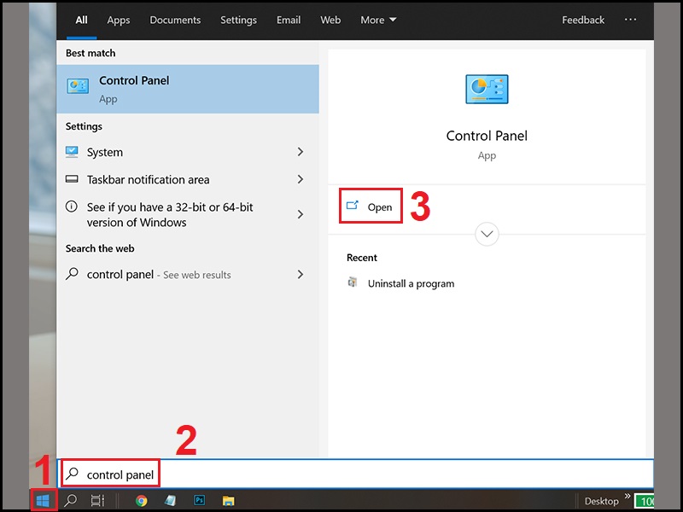Open the taskbar search magnifier icon

71,501
